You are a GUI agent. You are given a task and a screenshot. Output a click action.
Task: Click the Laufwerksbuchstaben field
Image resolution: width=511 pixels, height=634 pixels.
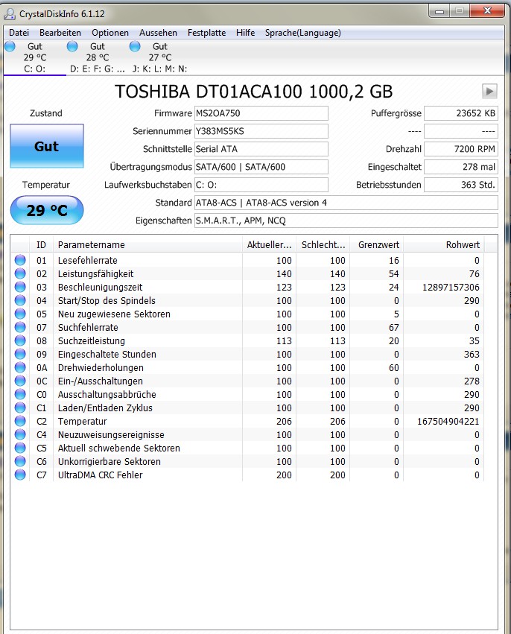261,185
